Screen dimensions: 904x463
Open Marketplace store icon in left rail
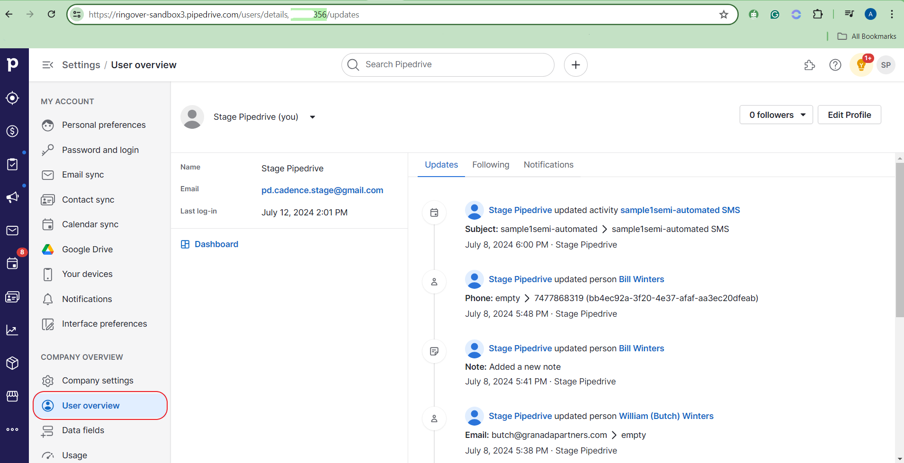click(x=12, y=396)
